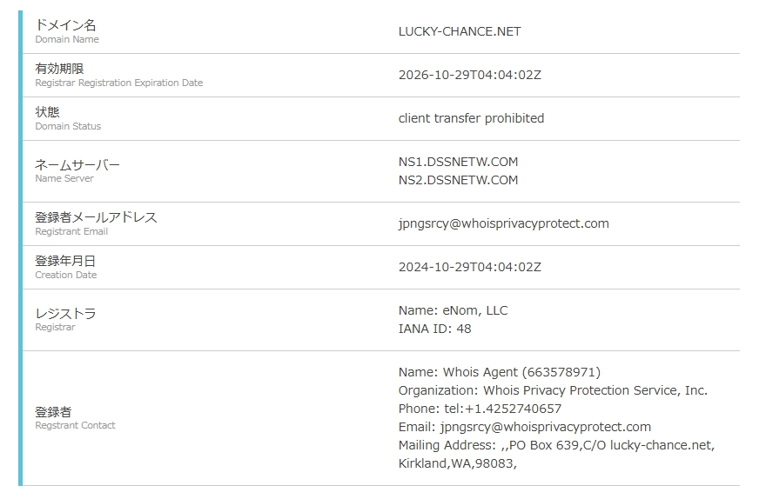
Task: Click the 有効期限 label
Action: (59, 69)
